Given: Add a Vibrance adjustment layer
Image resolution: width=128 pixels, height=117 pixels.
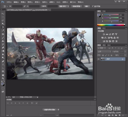Looking at the screenshot, I should click(x=116, y=34).
